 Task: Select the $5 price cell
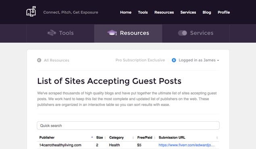139,145
